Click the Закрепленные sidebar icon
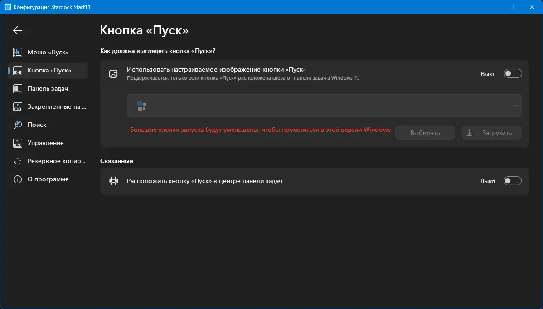543x309 pixels. click(x=18, y=107)
